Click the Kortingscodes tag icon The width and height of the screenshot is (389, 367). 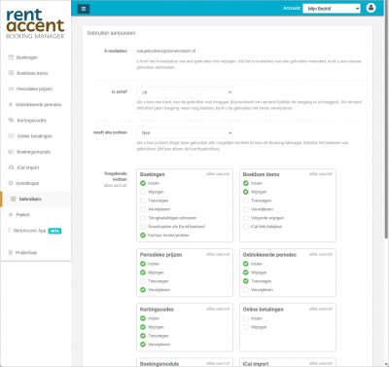point(11,120)
